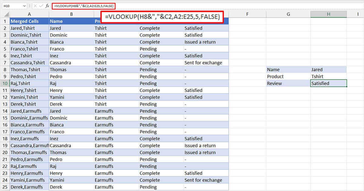This screenshot has width=364, height=191.
Task: Click the Merged Cells header in cell A1
Action: pyautogui.click(x=29, y=21)
